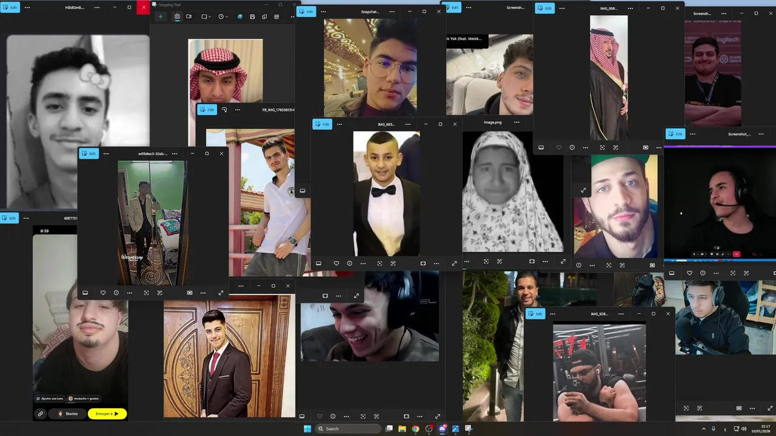Open Google Chrome from taskbar
The height and width of the screenshot is (436, 776).
[415, 429]
